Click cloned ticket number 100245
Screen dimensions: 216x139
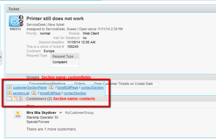[73, 47]
